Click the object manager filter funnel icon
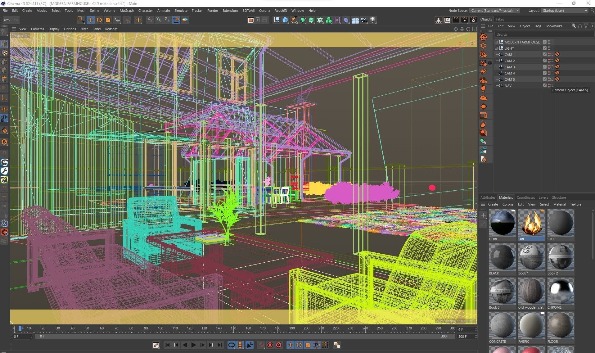Screen dimensions: 595x353 point(586,26)
